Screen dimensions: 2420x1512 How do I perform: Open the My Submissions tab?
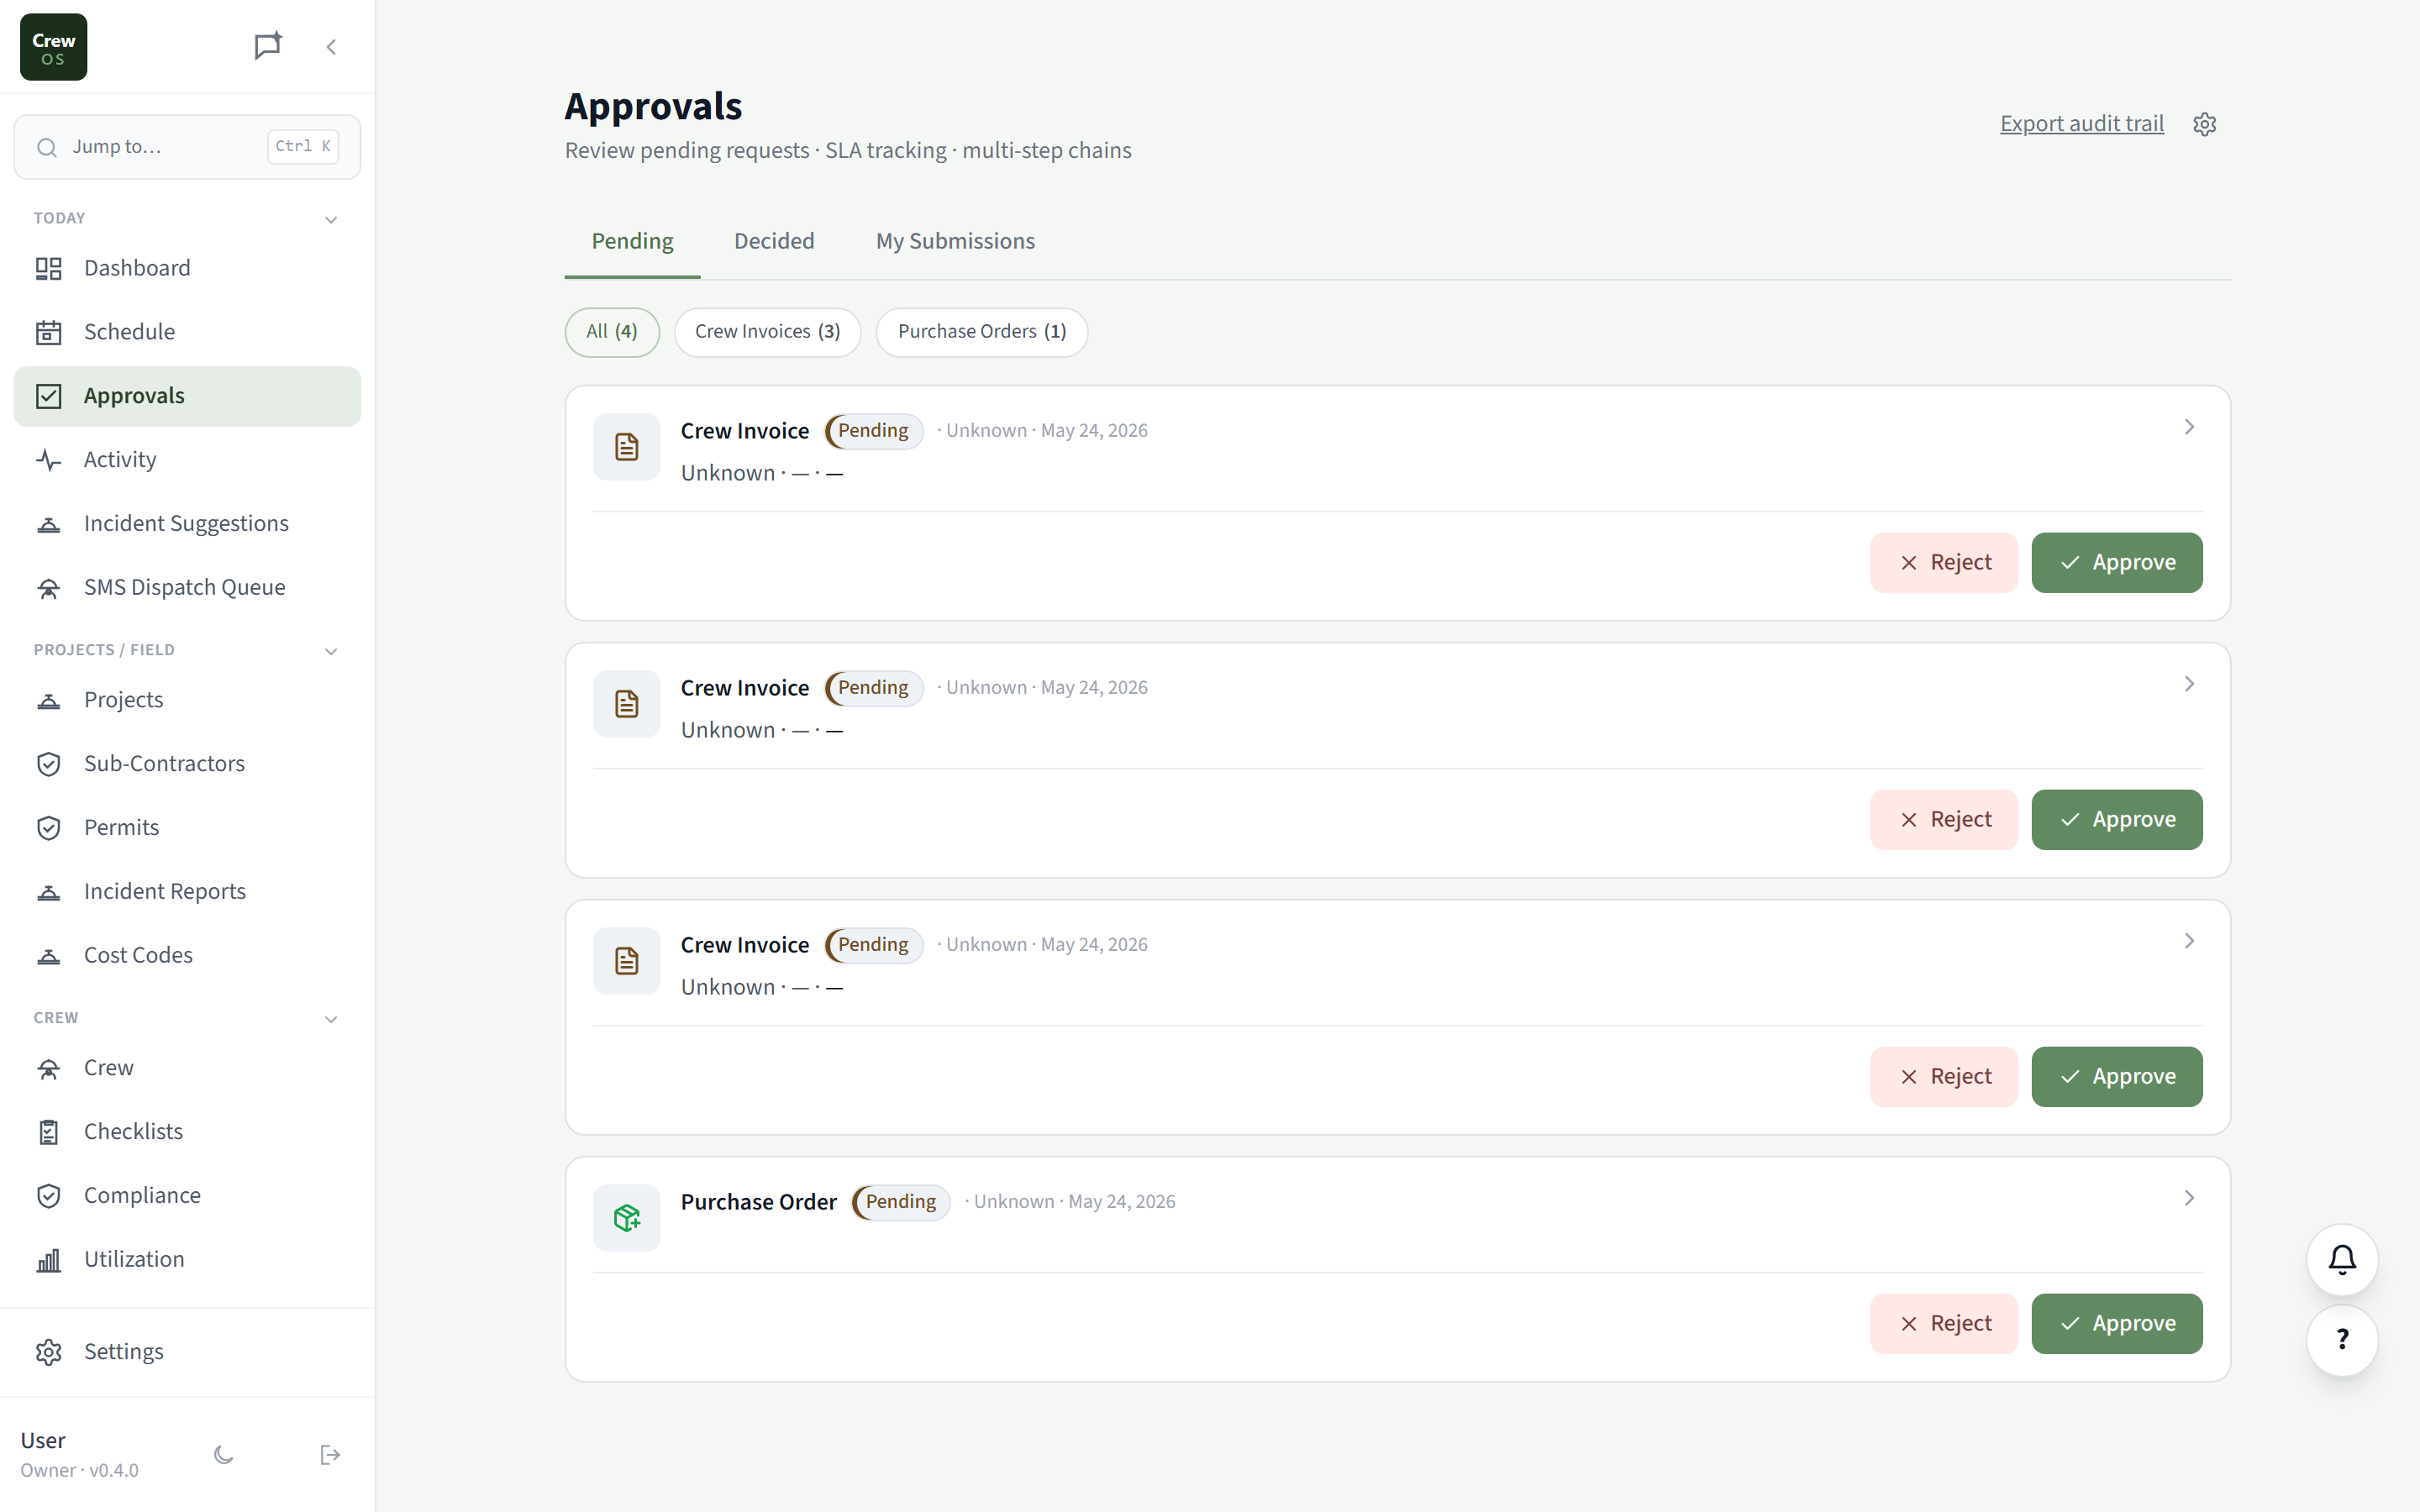(x=955, y=241)
